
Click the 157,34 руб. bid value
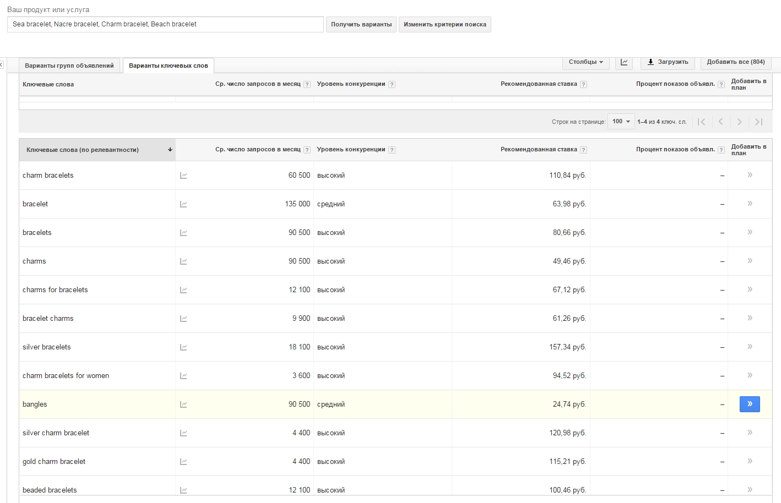567,347
